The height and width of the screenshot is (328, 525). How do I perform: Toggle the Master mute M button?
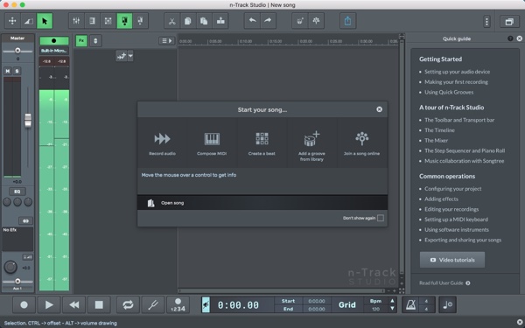click(8, 71)
